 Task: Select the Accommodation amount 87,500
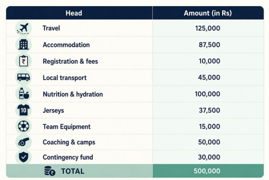click(210, 45)
